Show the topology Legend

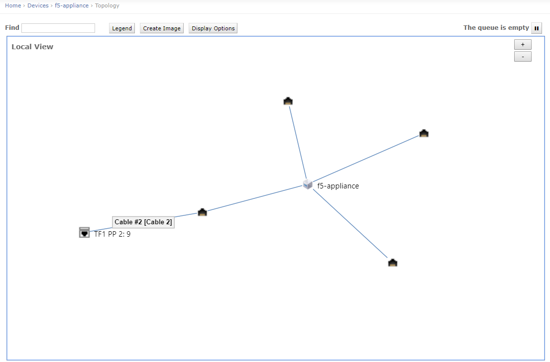tap(122, 28)
